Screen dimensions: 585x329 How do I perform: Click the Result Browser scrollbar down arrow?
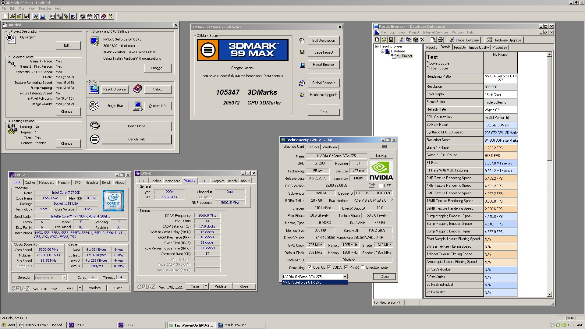pos(550,294)
